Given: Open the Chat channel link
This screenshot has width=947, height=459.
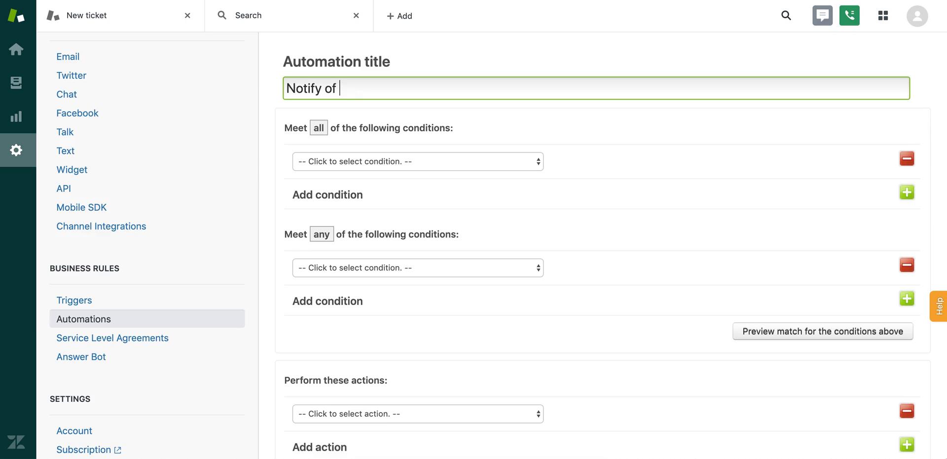Looking at the screenshot, I should click(67, 94).
